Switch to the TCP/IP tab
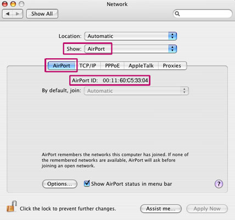Screen dimensions: 235x220 tap(88, 65)
